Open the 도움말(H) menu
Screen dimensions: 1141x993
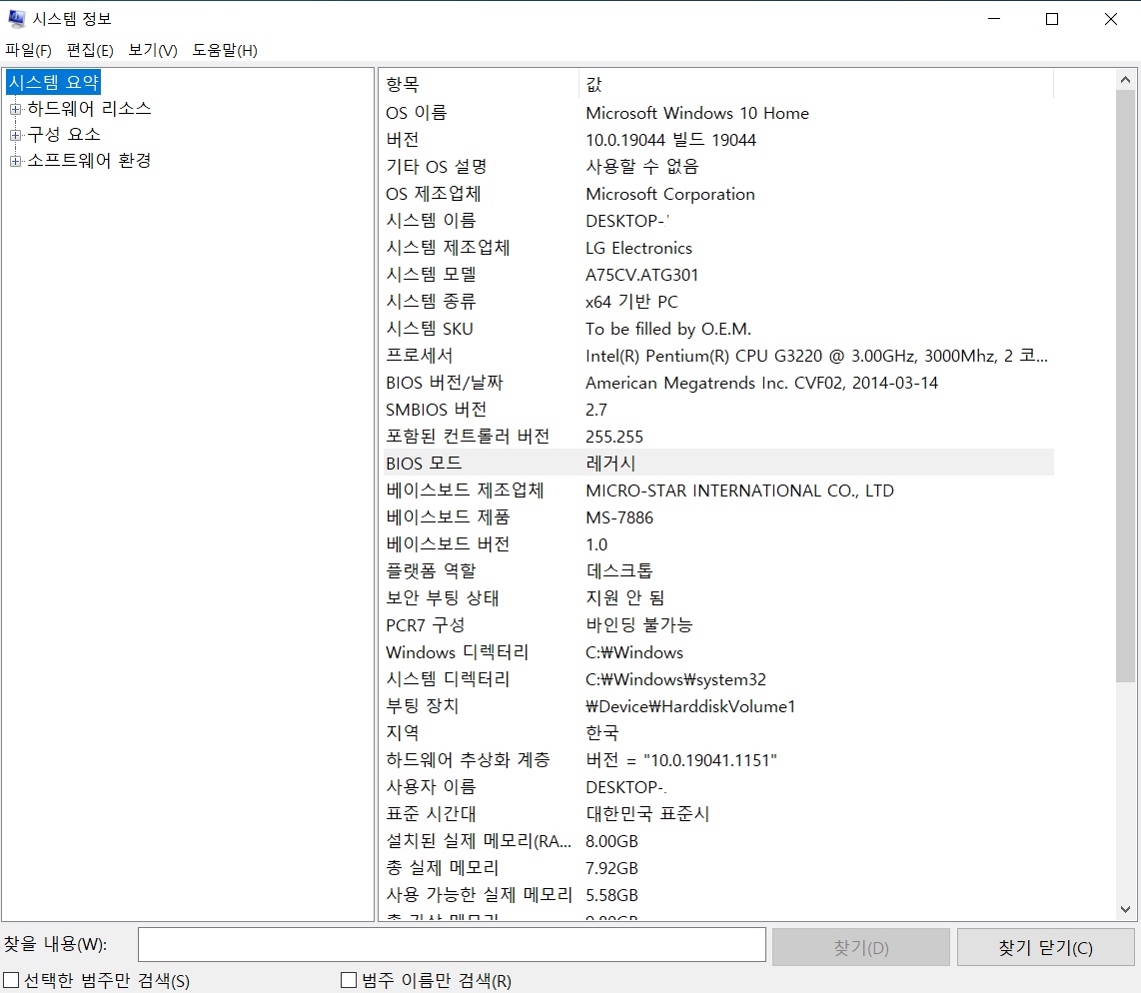coord(225,50)
